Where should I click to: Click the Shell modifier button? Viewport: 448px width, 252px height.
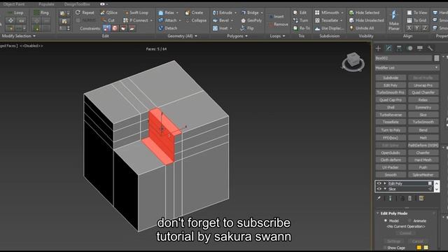pyautogui.click(x=391, y=107)
